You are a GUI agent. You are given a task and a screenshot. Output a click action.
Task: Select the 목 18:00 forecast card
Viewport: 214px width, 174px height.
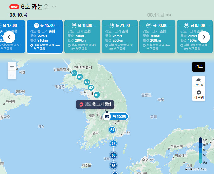pyautogui.click(x=82, y=37)
